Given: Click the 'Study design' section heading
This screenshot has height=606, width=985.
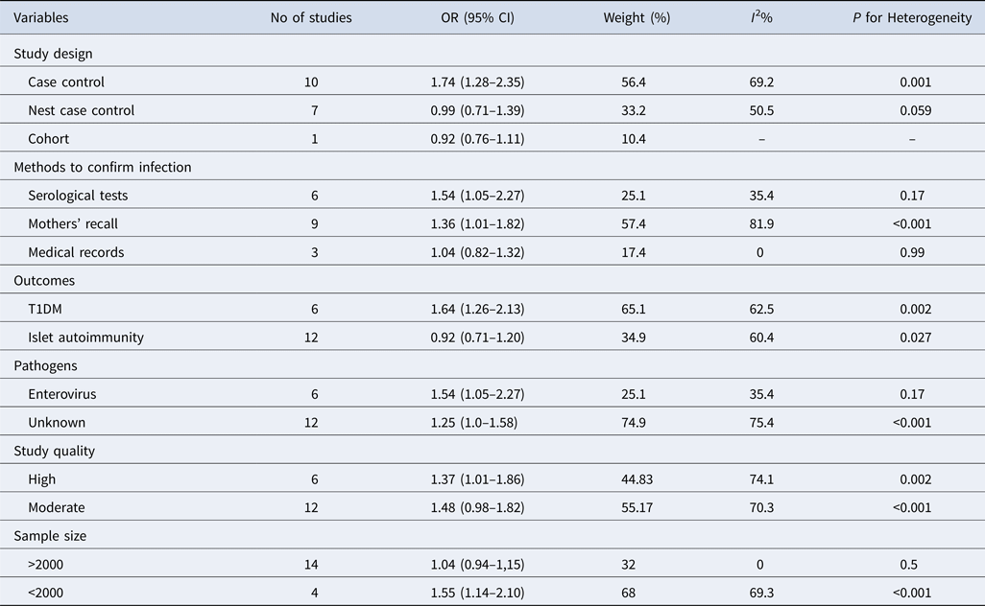Looking at the screenshot, I should (53, 54).
